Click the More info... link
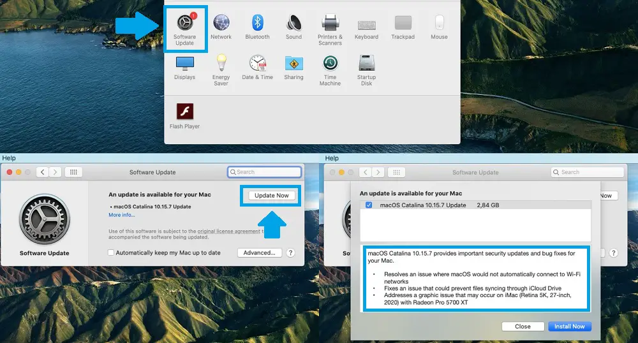 tap(122, 215)
